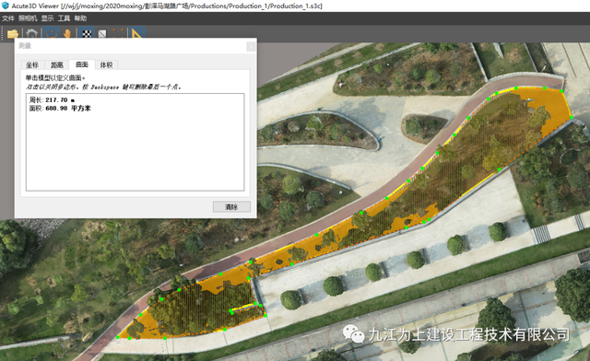
Task: Toggle the wireframe/shading display icon
Action: [x=102, y=34]
